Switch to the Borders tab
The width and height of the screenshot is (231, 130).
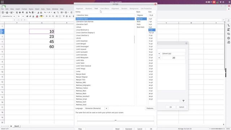click(124, 9)
